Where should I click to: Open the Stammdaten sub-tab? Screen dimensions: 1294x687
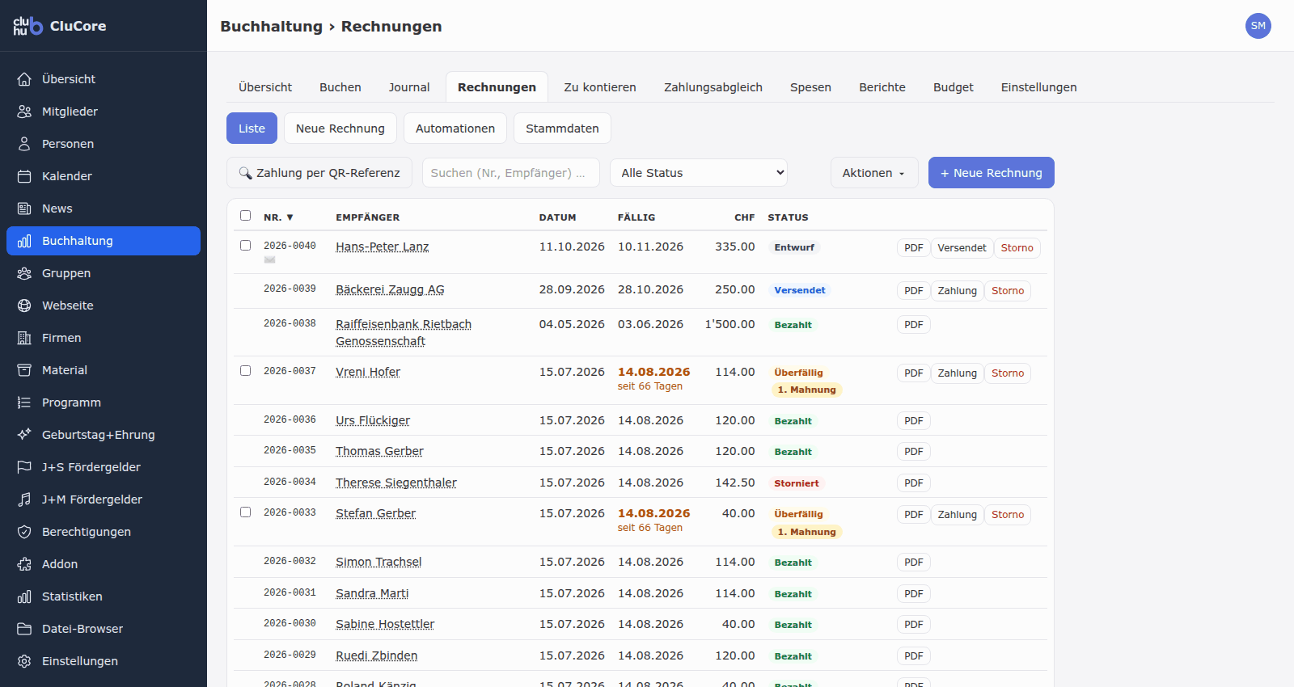pos(562,129)
